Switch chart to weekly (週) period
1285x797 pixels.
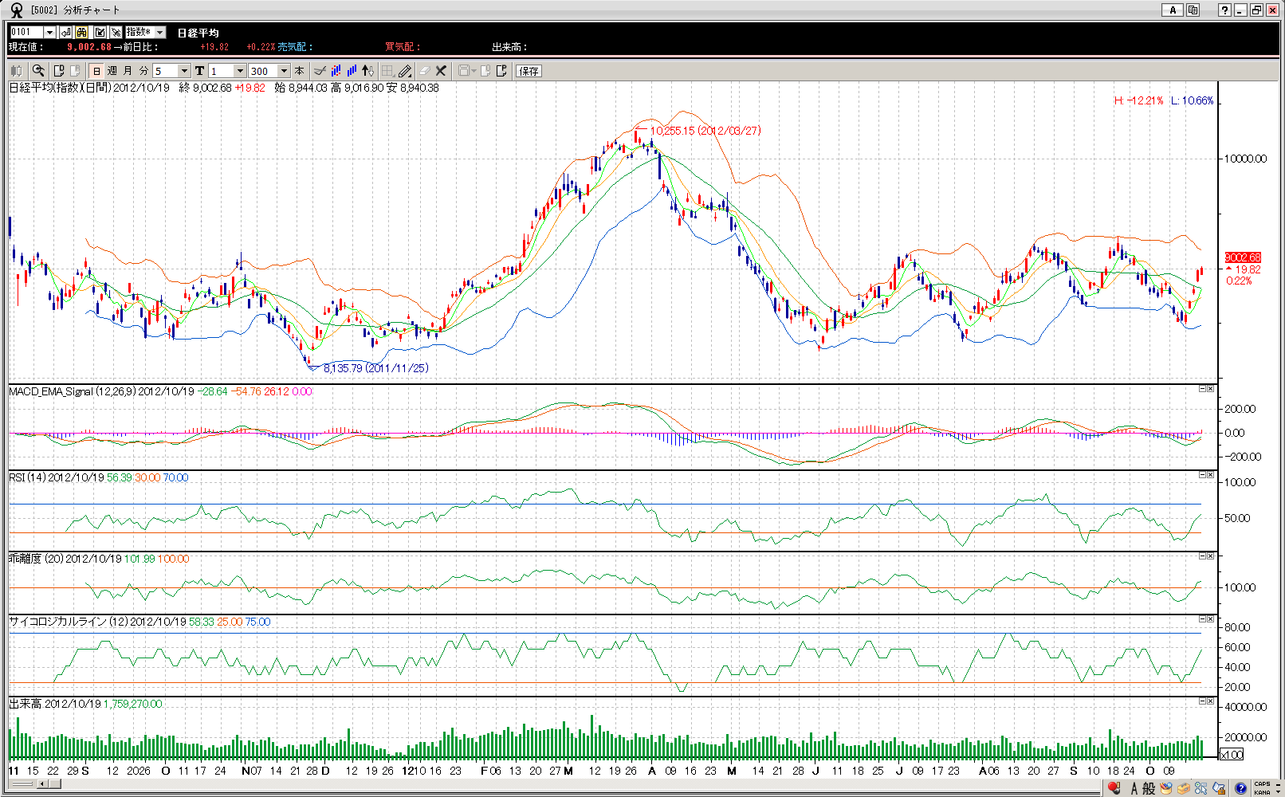pos(112,71)
